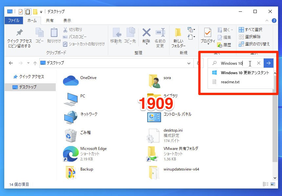Select the readme.txt search suggestion

241,82
